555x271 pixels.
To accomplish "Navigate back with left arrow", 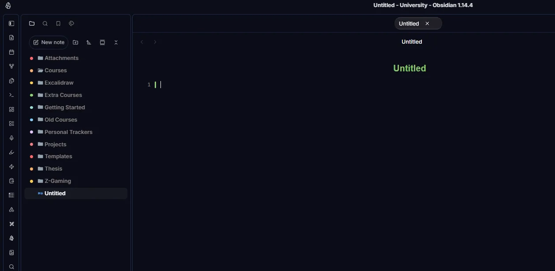I will click(142, 42).
